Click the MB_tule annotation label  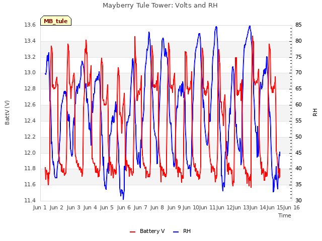tap(56, 21)
